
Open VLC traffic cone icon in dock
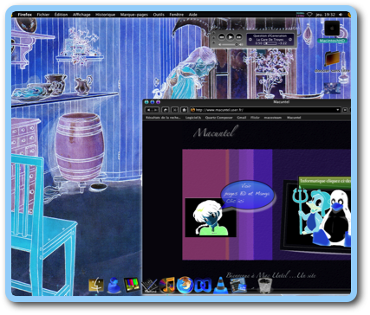click(x=221, y=285)
